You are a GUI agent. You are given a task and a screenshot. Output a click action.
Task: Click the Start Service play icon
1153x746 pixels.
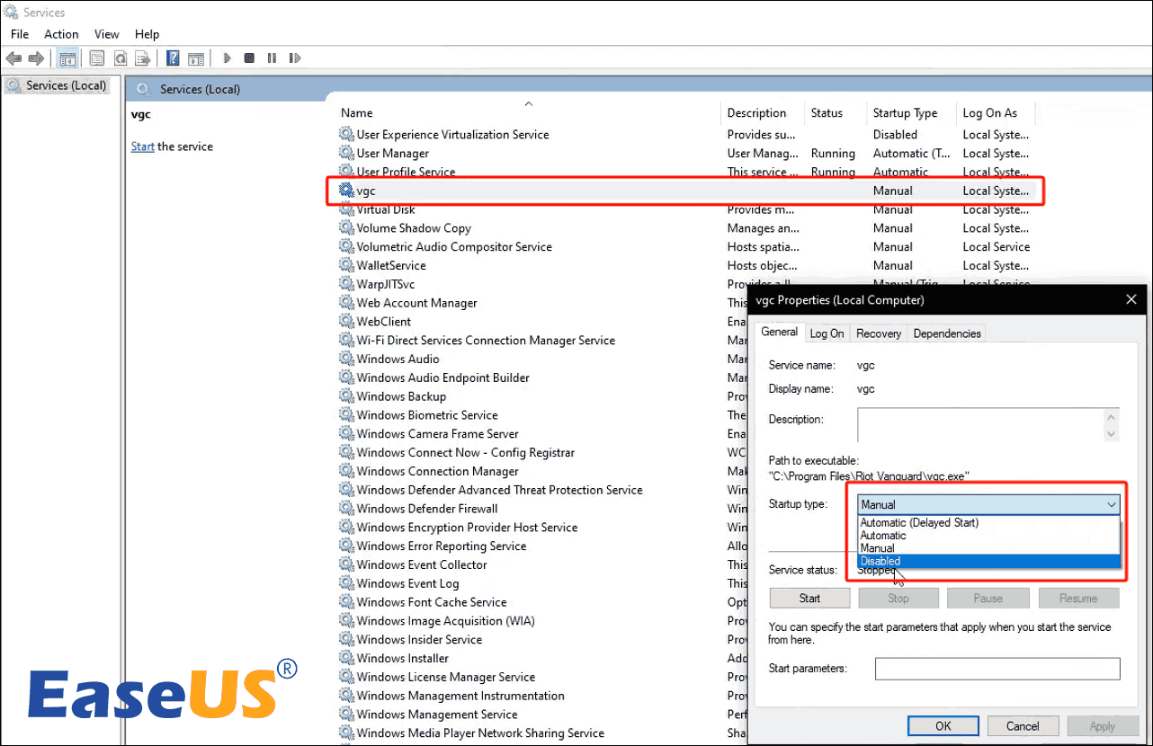(228, 58)
